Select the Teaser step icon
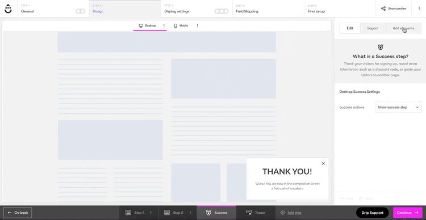This screenshot has height=220, width=426. pos(249,213)
